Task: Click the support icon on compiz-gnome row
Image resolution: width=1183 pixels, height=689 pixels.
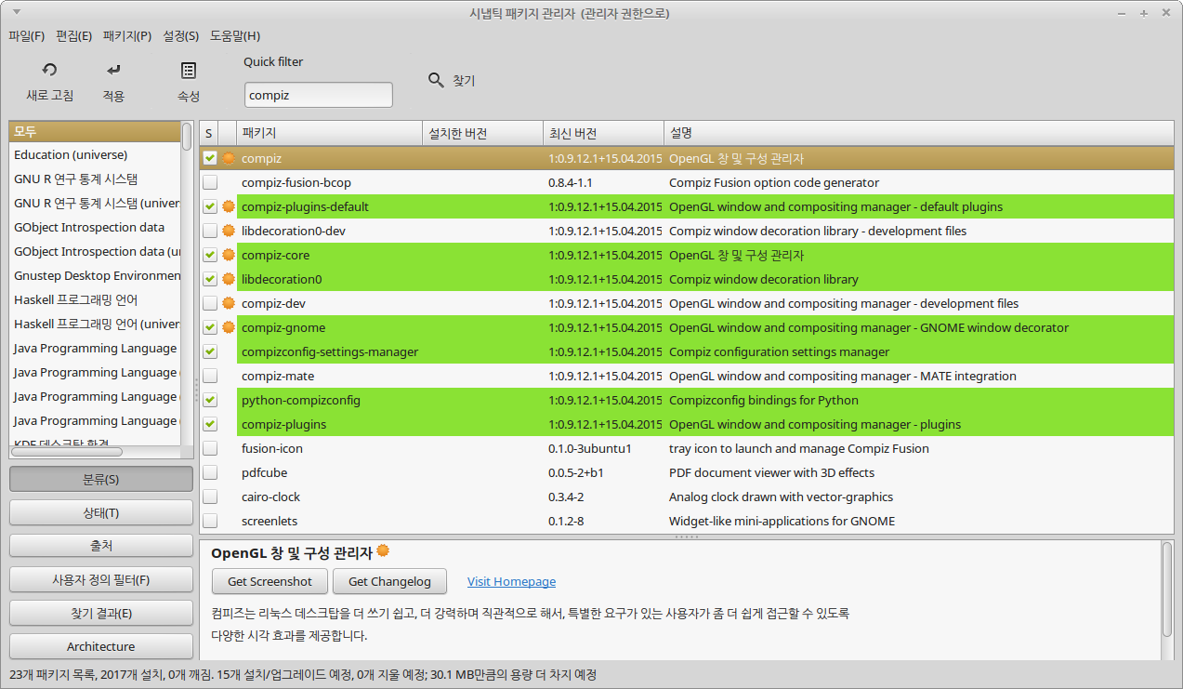Action: pos(228,327)
